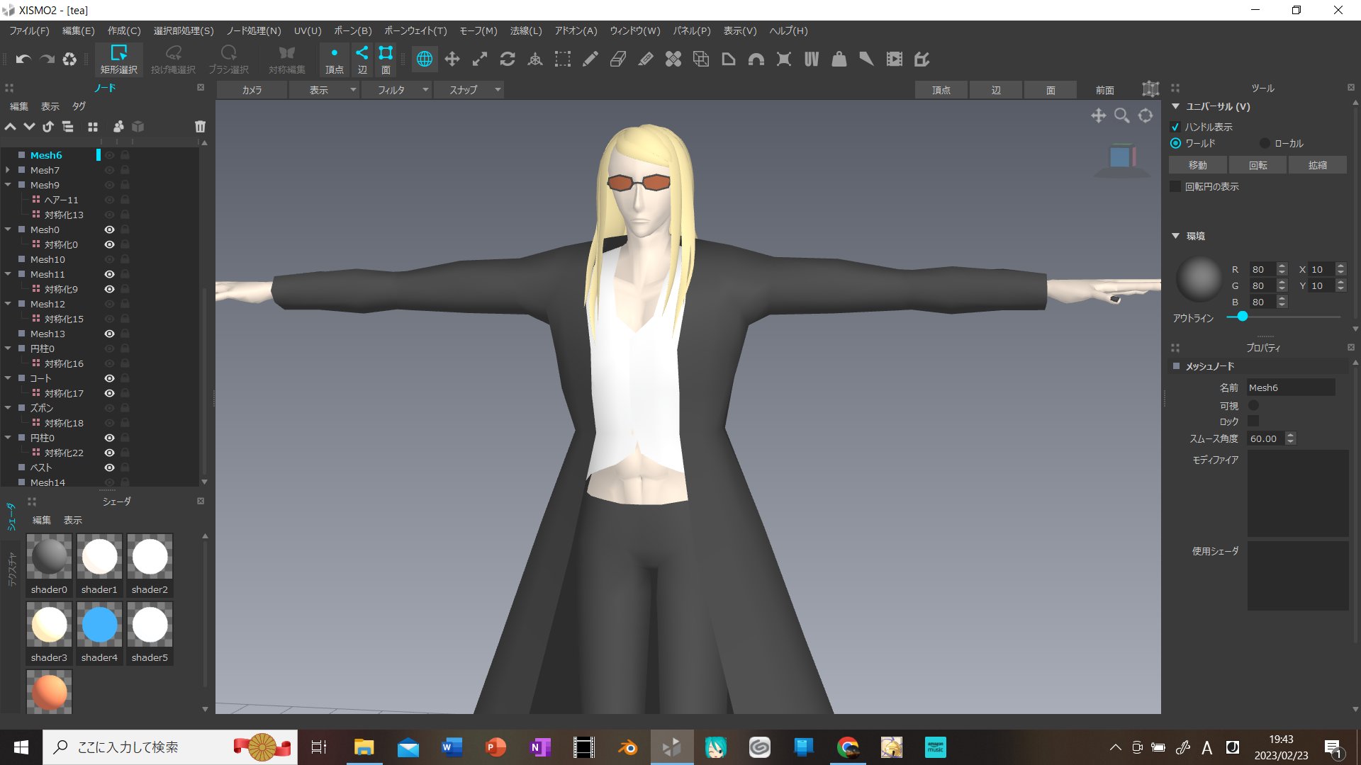Click the trash icon in node panel
Viewport: 1361px width, 765px height.
(200, 127)
